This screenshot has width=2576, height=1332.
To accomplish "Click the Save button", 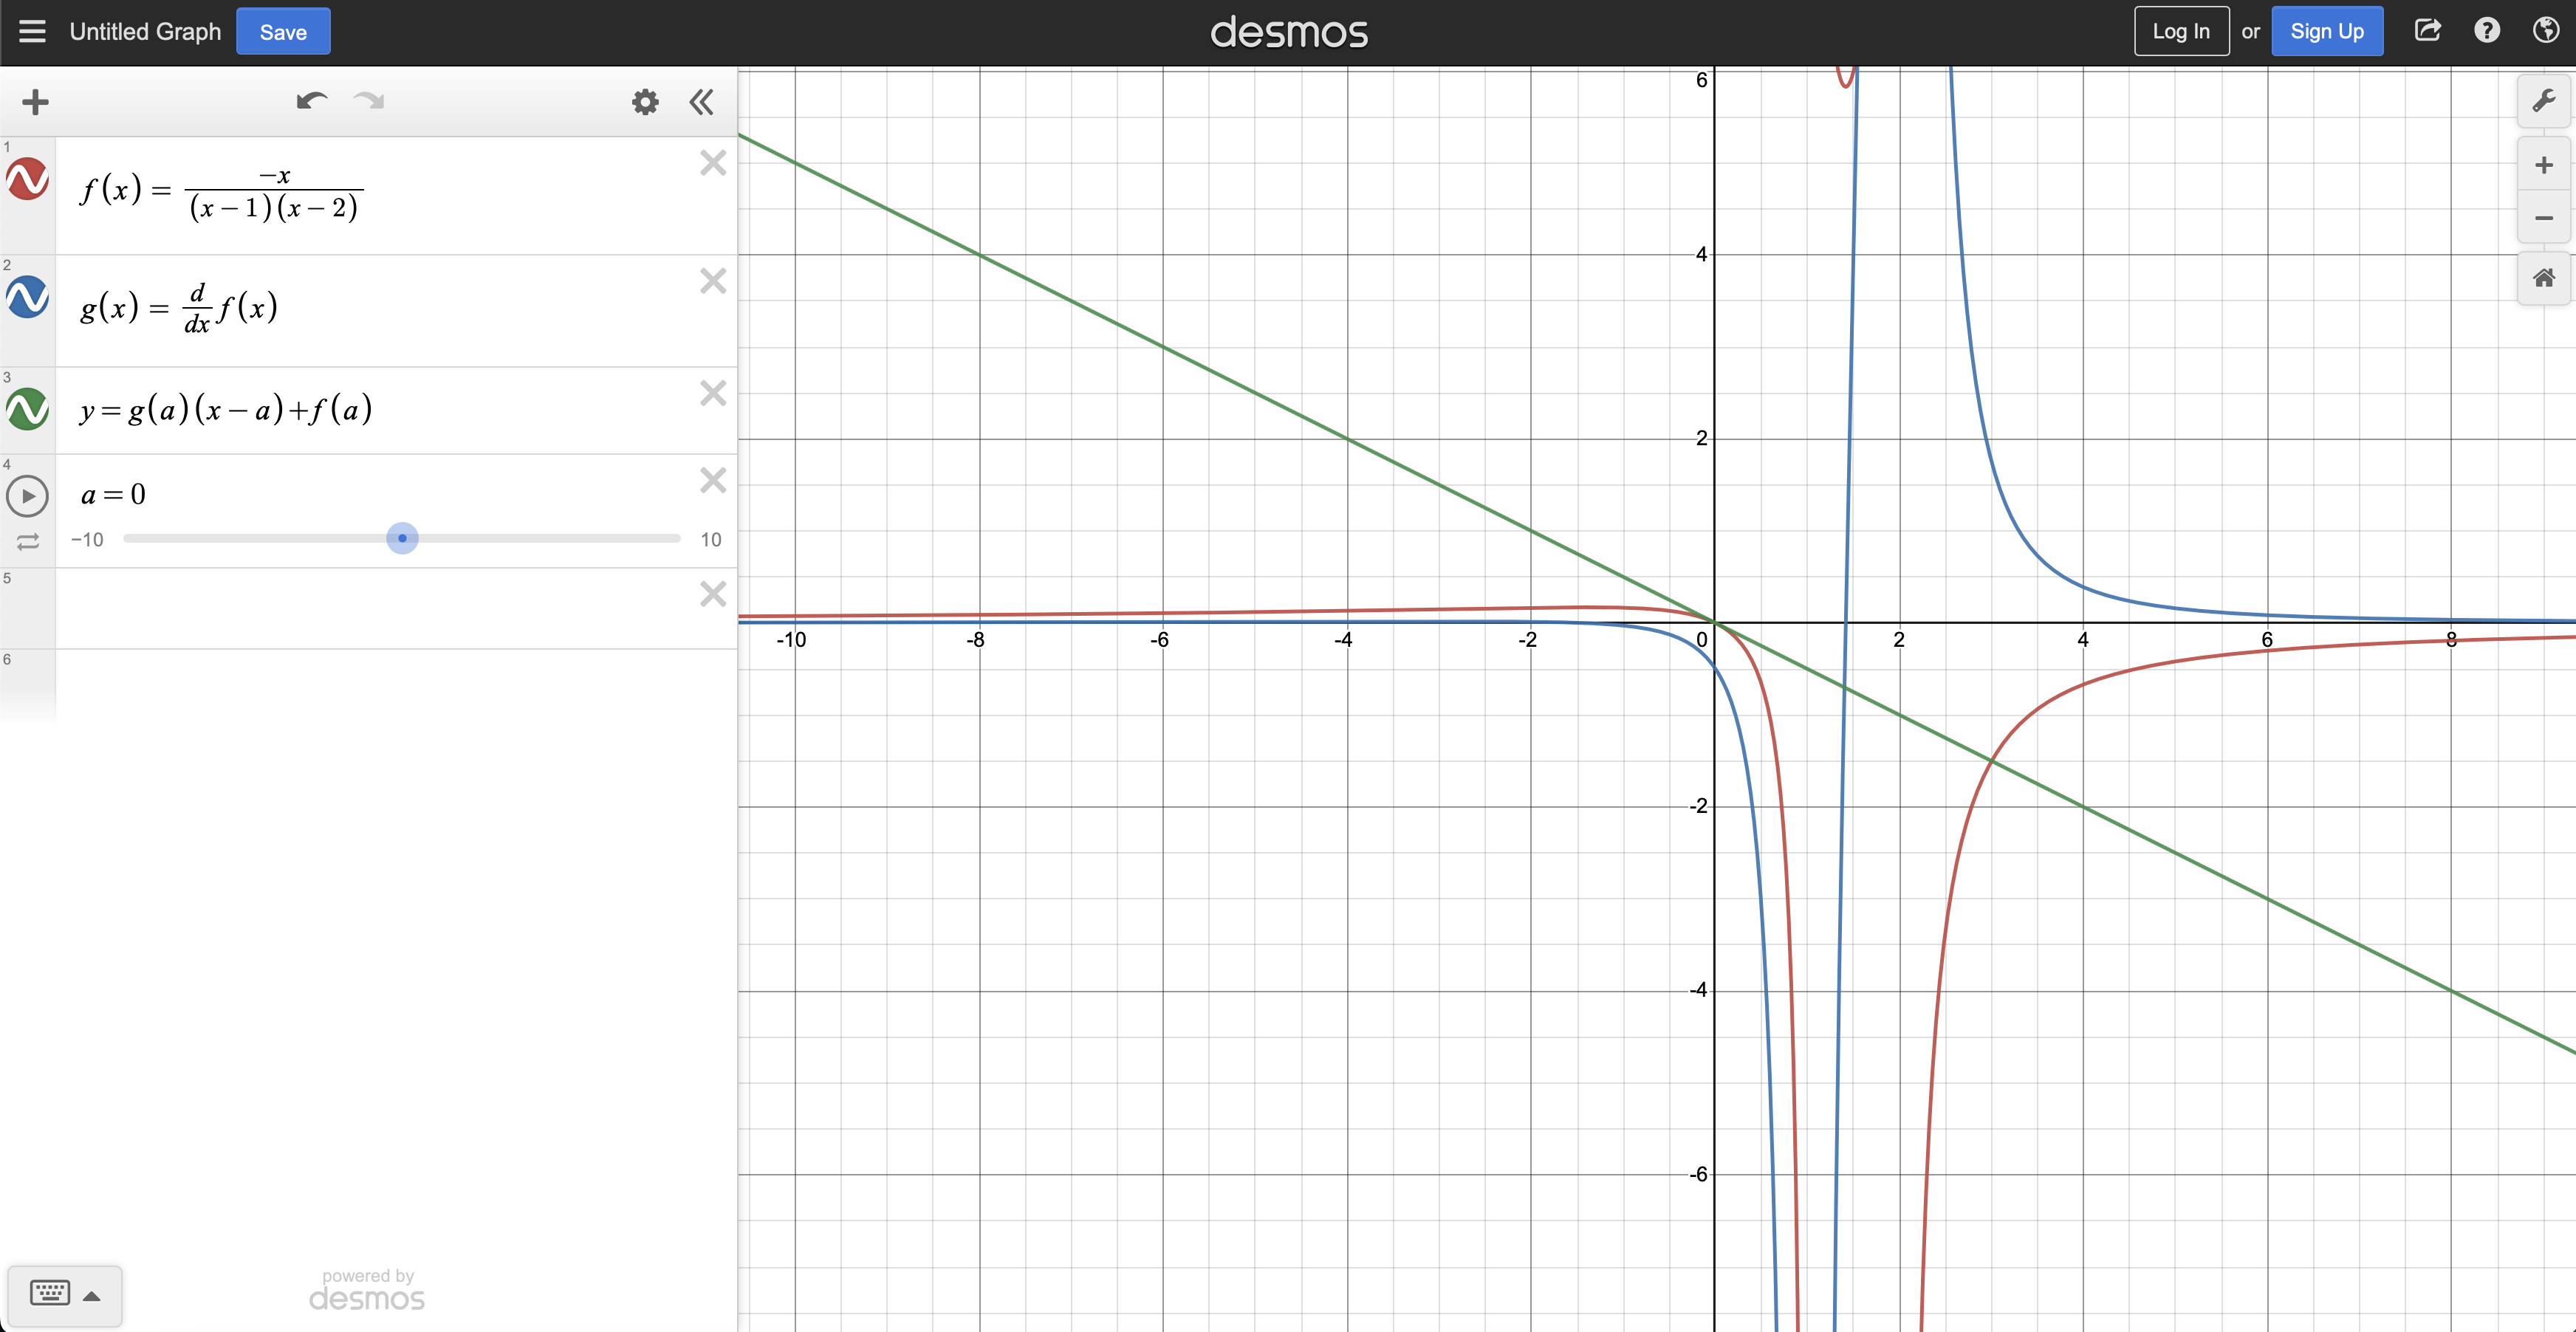I will [x=282, y=31].
